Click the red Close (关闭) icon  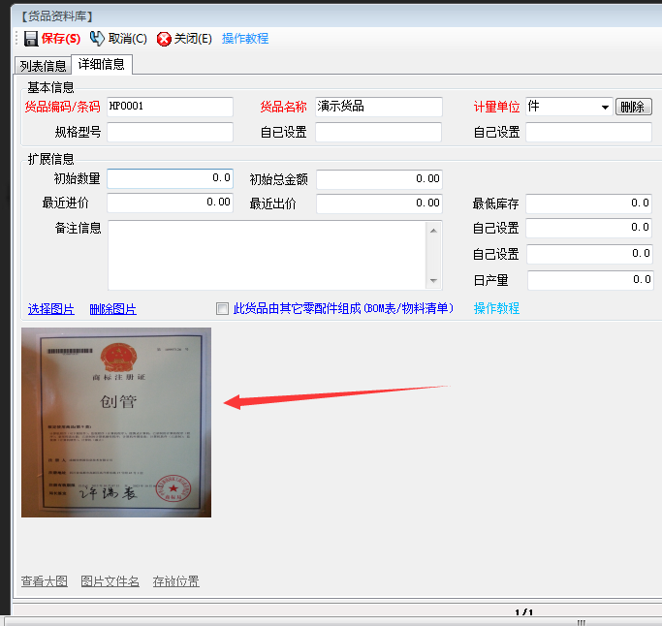coord(164,39)
